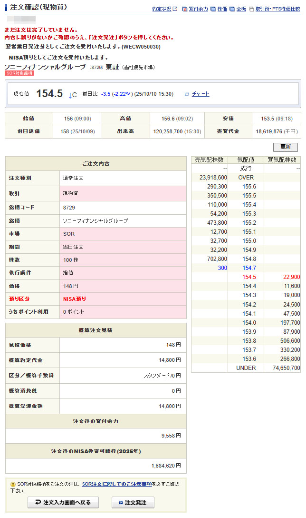Open the 約定状況 link
This screenshot has width=306, height=518.
[162, 9]
